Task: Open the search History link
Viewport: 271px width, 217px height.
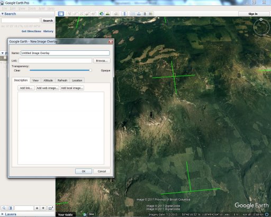Action: pyautogui.click(x=48, y=31)
